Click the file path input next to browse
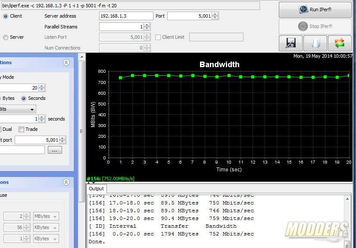 [x=22, y=150]
